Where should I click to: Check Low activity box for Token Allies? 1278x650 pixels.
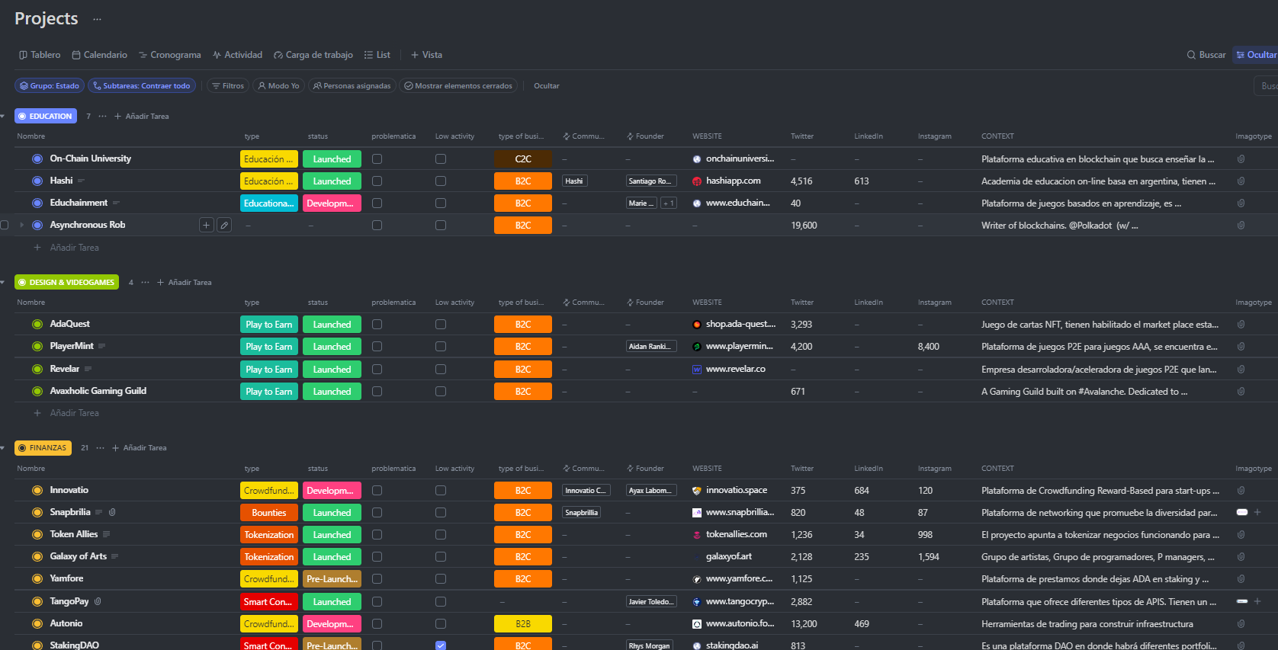441,535
